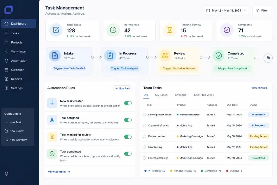Click the hourglass icon for Task marked for review

coord(52,137)
